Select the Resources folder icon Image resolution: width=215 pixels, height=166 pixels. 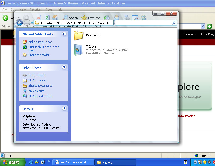79,35
